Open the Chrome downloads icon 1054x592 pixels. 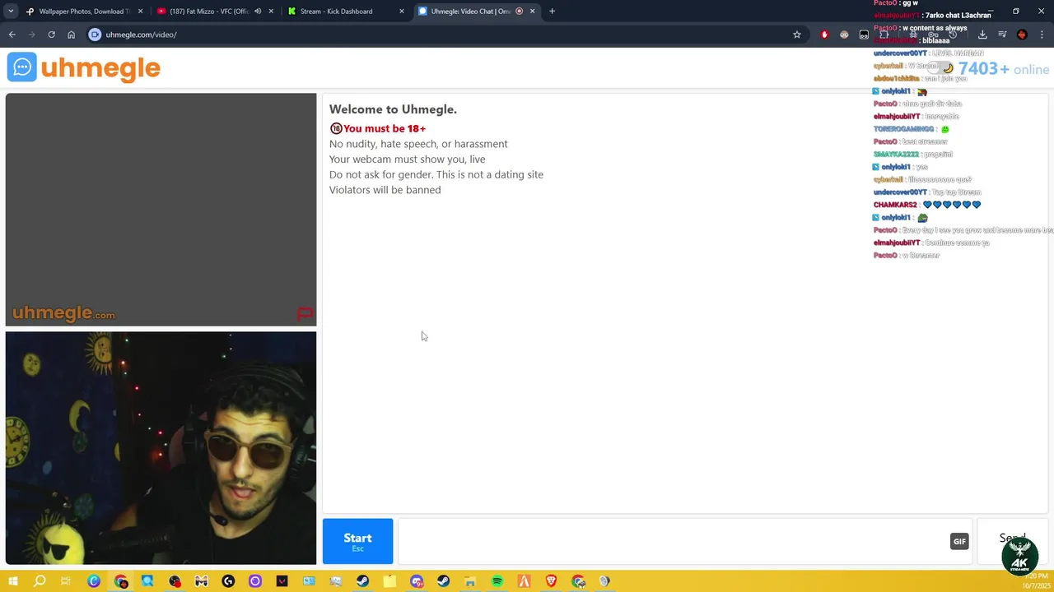pyautogui.click(x=982, y=35)
